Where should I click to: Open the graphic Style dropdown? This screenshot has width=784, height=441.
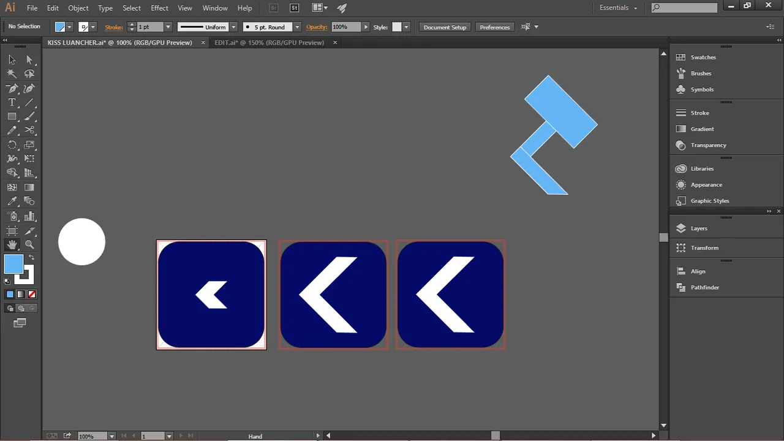(406, 27)
